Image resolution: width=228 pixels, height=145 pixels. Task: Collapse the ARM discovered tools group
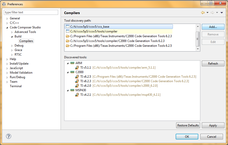[x=68, y=63]
